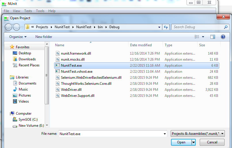Expand breadcrumb arrow after Projects

click(x=51, y=27)
